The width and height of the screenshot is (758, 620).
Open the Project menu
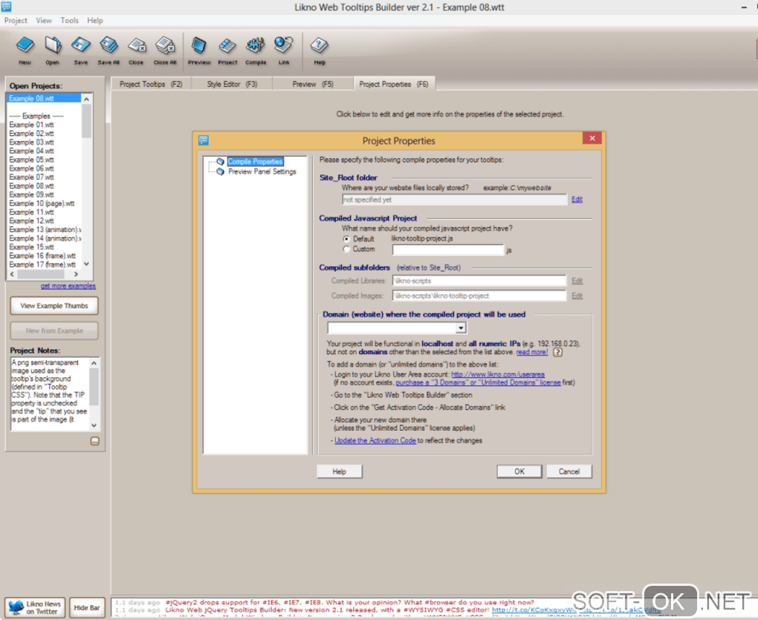pyautogui.click(x=16, y=20)
